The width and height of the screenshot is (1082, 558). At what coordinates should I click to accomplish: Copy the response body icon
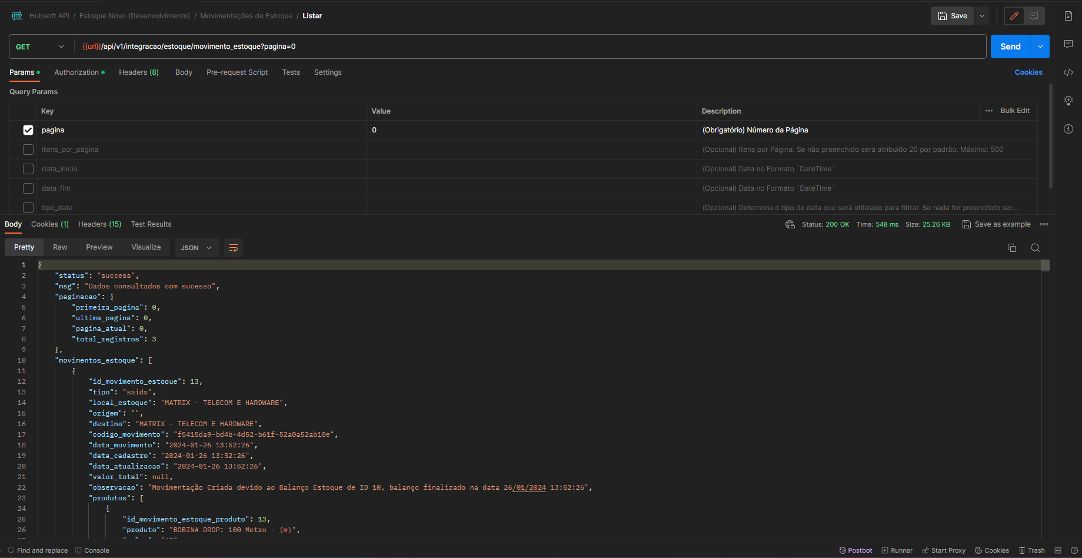(x=1012, y=248)
